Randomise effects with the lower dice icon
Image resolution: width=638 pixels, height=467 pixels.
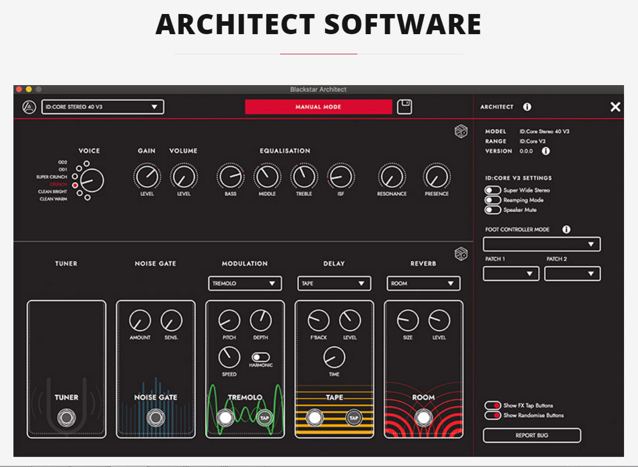pos(461,254)
